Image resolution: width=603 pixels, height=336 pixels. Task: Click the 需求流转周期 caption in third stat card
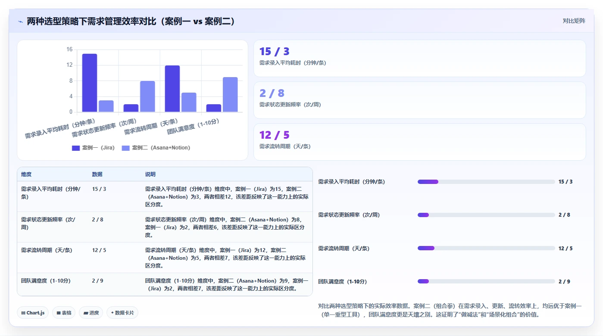point(285,146)
